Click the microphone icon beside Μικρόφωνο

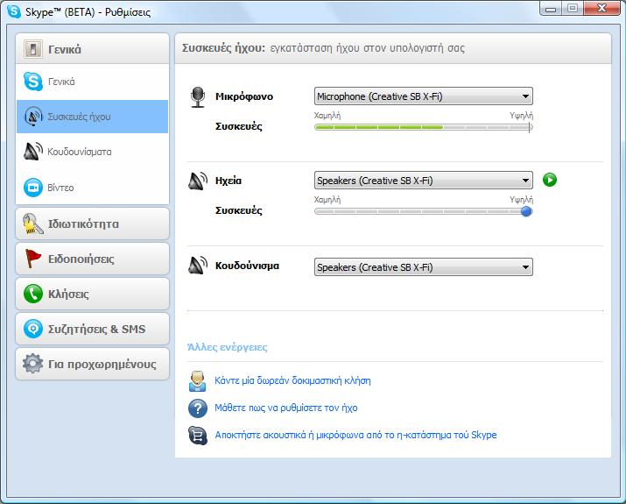pos(198,97)
